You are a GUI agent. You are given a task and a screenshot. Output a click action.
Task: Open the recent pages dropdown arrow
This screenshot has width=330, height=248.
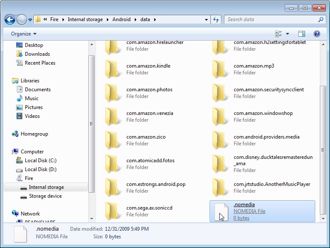(x=30, y=20)
